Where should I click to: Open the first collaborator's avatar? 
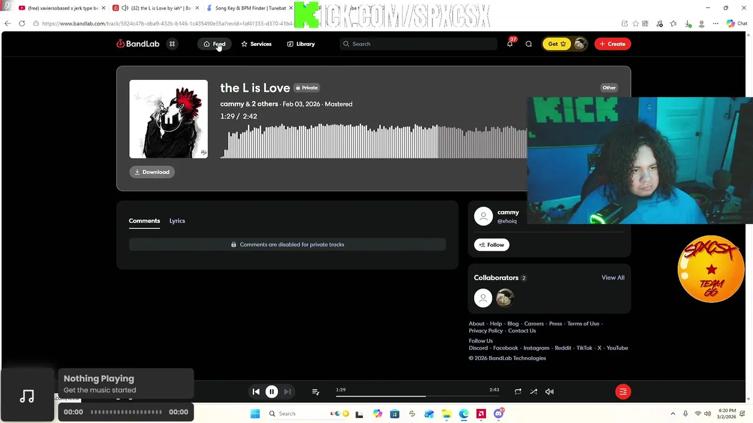pyautogui.click(x=483, y=298)
